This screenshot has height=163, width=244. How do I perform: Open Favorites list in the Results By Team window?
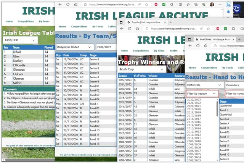tap(188, 5)
